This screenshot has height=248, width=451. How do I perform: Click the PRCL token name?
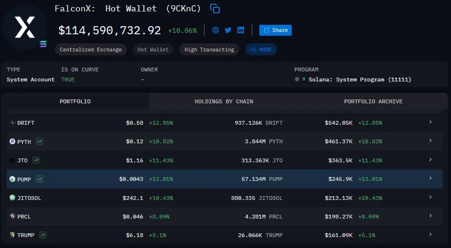point(24,217)
